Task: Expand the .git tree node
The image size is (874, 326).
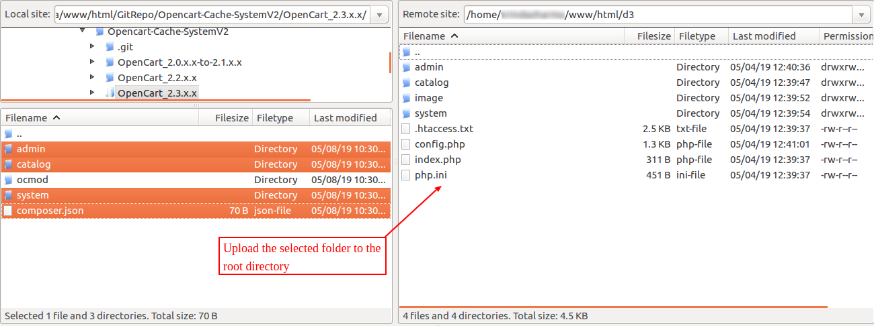Action: [x=93, y=46]
